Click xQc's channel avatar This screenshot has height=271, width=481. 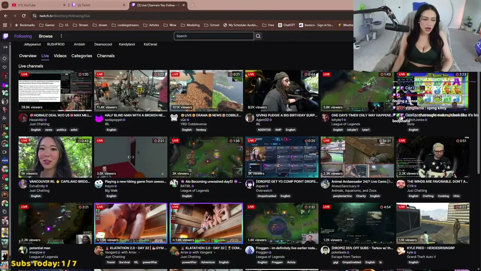(174, 118)
